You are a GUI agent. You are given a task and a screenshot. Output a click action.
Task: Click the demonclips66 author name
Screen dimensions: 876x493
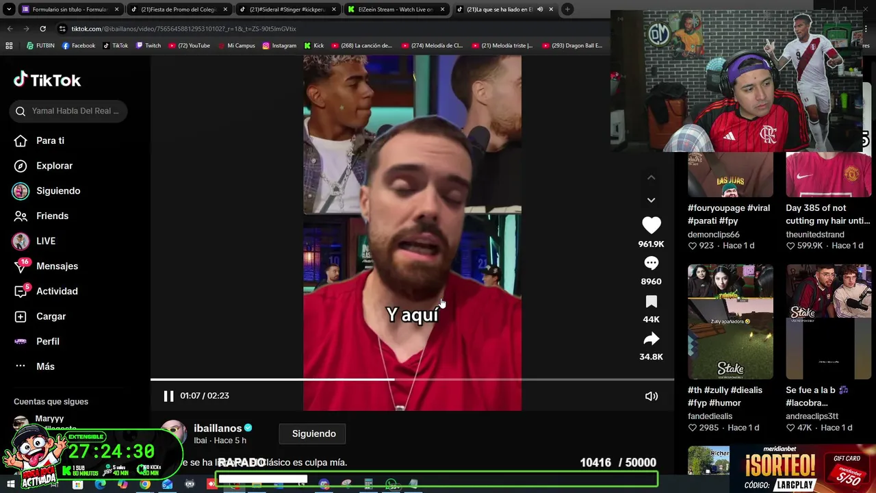(x=714, y=234)
